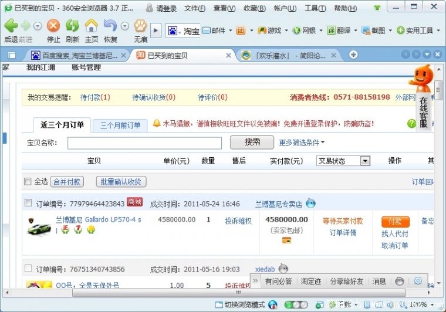The height and width of the screenshot is (312, 446).
Task: Open the zoom percentage dropdown in status bar
Action: [433, 305]
